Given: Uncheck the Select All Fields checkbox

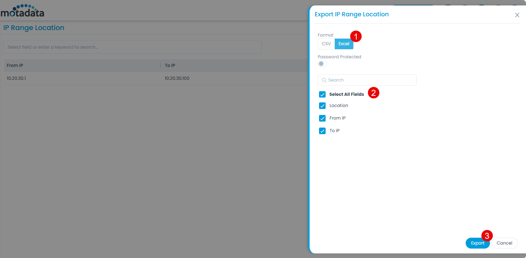Looking at the screenshot, I should tap(322, 94).
